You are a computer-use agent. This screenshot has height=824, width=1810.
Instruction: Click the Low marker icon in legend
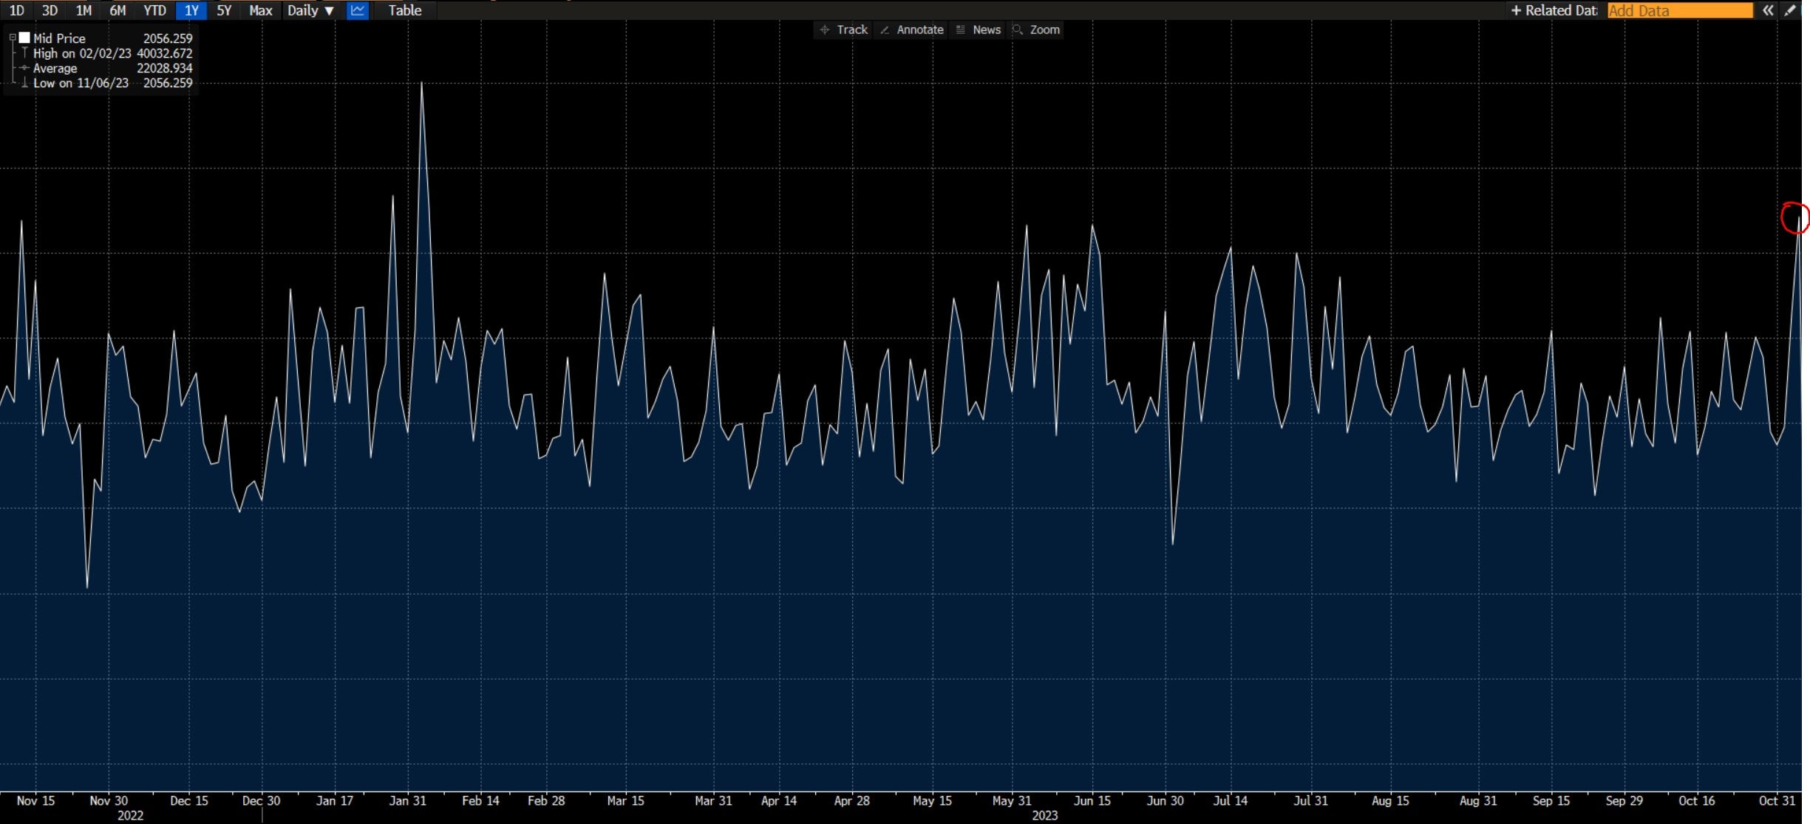[24, 83]
